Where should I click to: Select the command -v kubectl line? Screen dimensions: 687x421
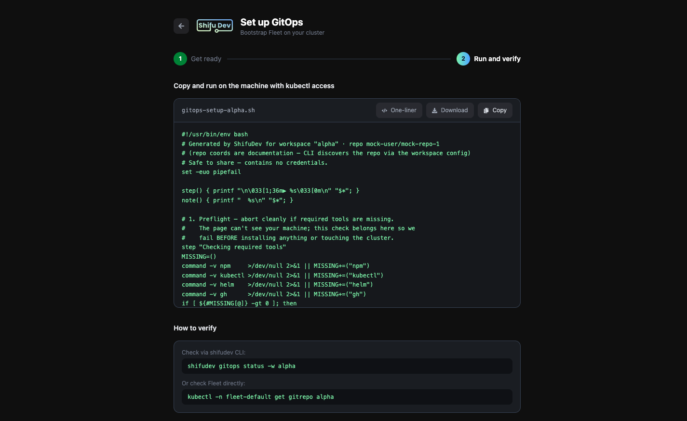click(283, 276)
